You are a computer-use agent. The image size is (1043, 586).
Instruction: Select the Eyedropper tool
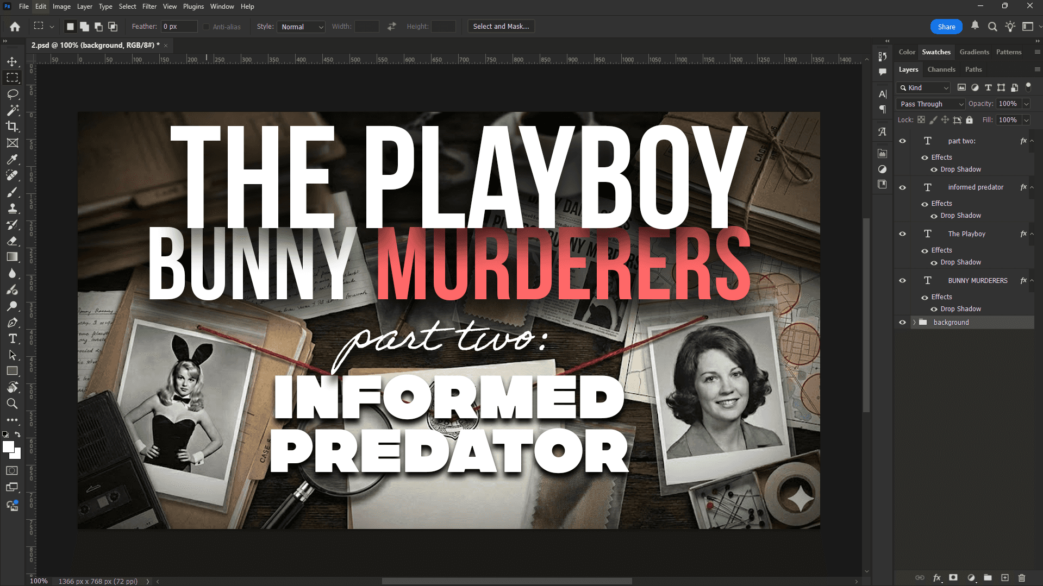[x=12, y=159]
